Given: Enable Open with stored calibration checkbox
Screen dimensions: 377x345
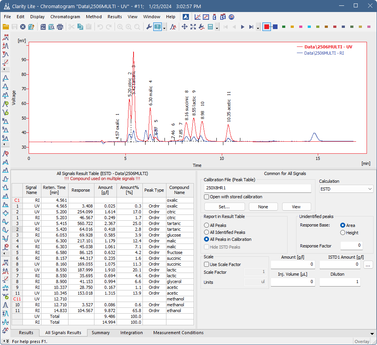Looking at the screenshot, I should point(207,197).
